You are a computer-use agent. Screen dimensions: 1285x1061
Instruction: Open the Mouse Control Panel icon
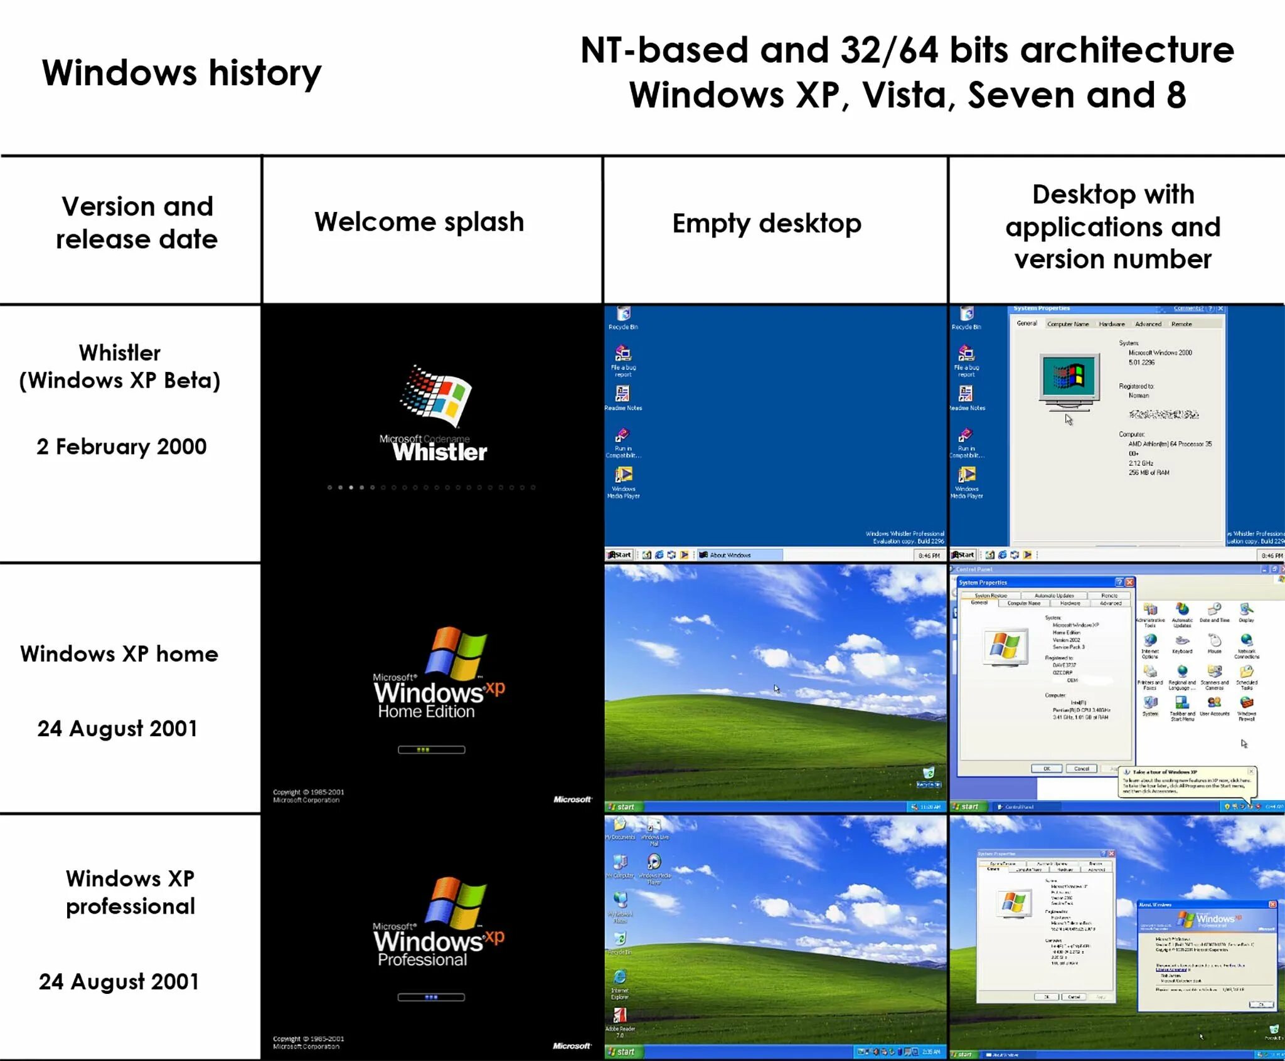coord(1215,641)
